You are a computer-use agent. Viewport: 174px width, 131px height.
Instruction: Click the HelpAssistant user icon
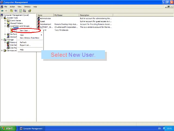[39, 24]
